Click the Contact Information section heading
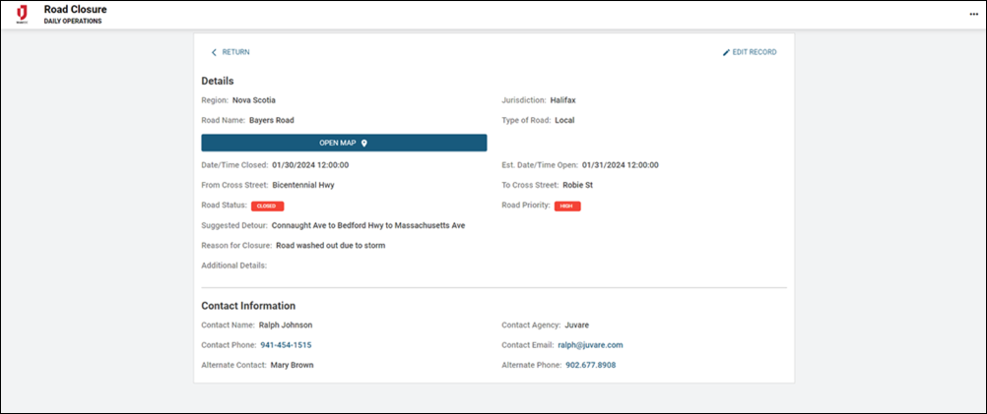Viewport: 987px width, 414px height. (248, 306)
